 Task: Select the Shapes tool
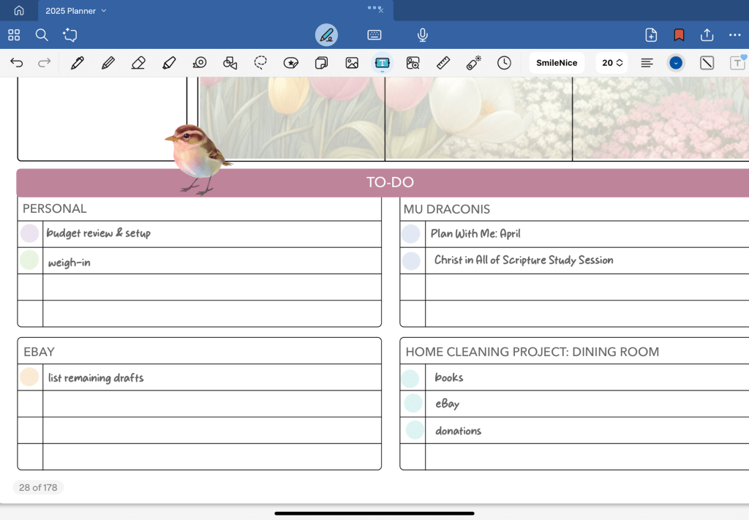[230, 63]
